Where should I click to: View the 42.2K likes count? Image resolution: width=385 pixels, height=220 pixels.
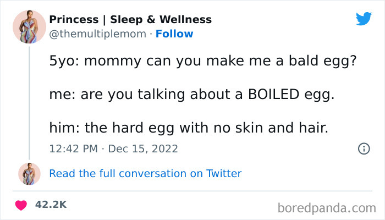point(51,205)
